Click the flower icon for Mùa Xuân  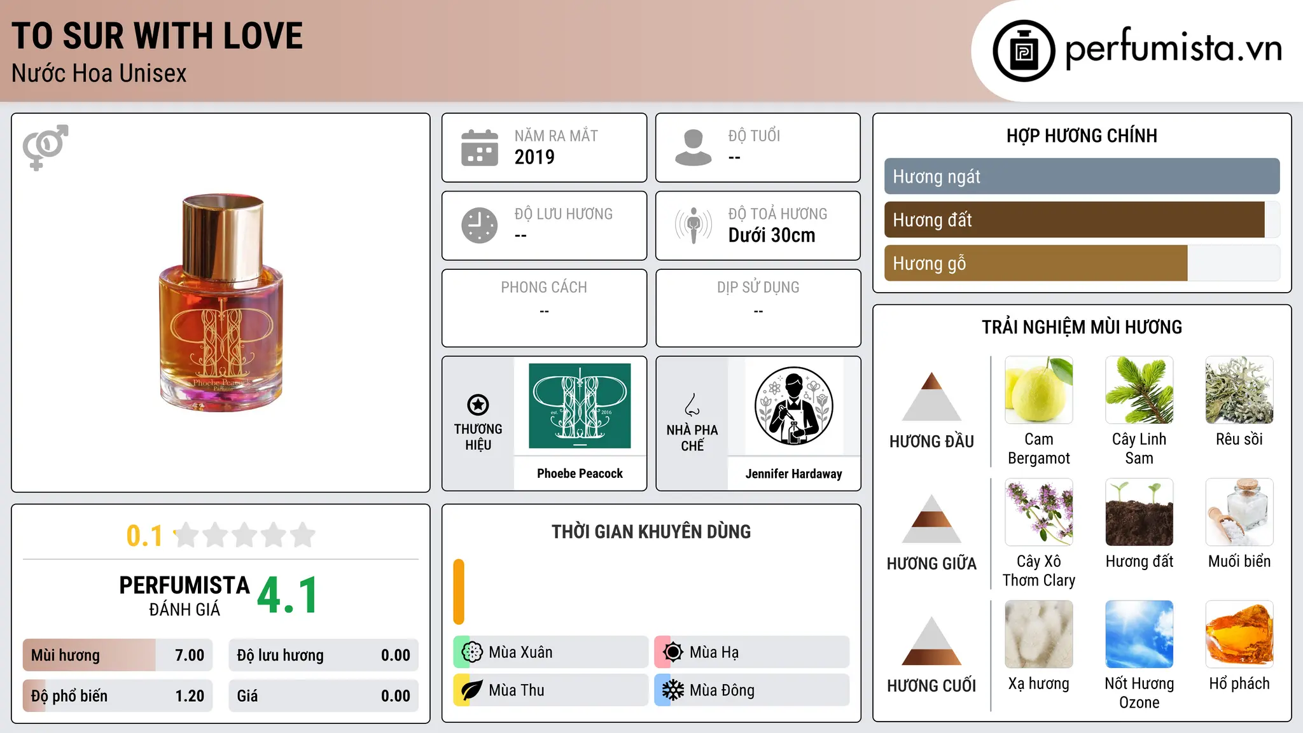[x=472, y=652]
